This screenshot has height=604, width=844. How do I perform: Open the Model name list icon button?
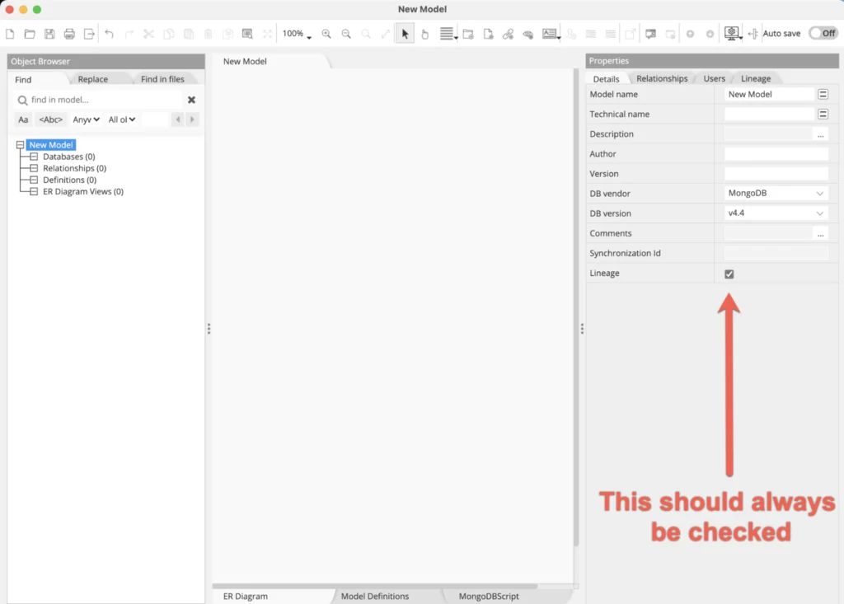823,94
